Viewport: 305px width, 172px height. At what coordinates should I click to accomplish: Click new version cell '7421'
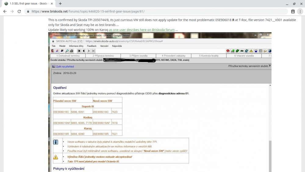pyautogui.click(x=115, y=134)
